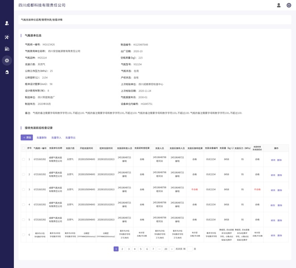Click the purple 添加 add button

point(27,138)
